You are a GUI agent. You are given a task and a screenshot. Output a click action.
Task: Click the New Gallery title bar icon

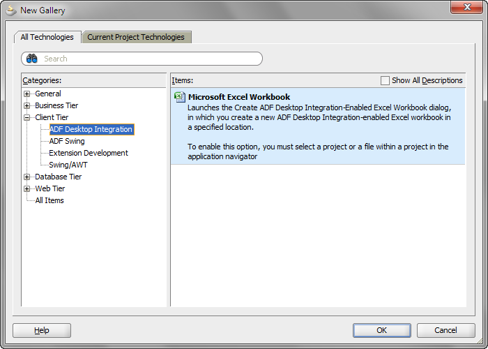tap(11, 10)
